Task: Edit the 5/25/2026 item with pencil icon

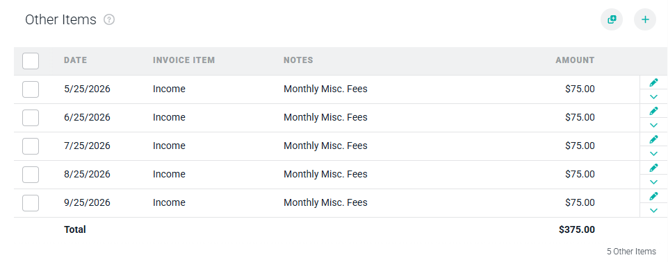Action: pos(653,82)
